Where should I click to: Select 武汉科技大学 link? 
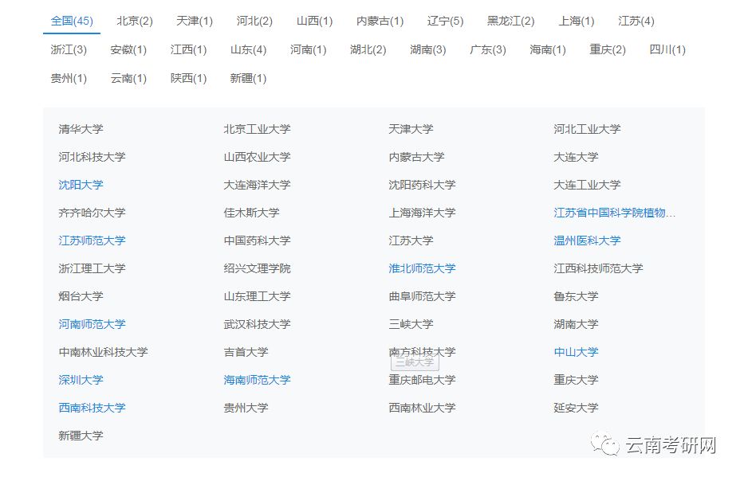point(257,324)
